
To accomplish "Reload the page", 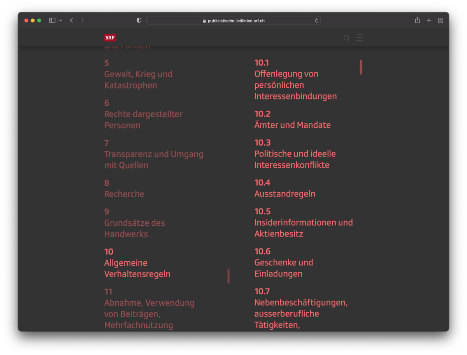I will [x=316, y=21].
